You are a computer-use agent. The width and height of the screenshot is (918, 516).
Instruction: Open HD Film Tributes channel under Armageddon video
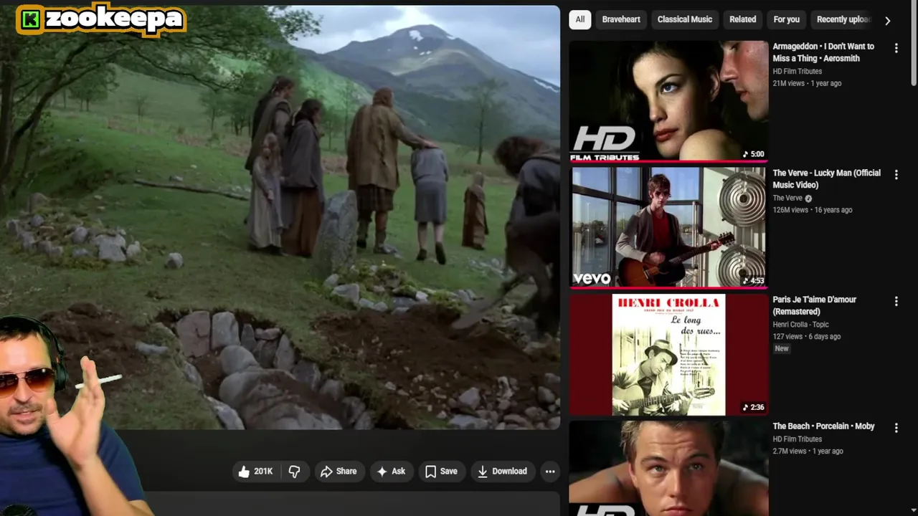[797, 71]
